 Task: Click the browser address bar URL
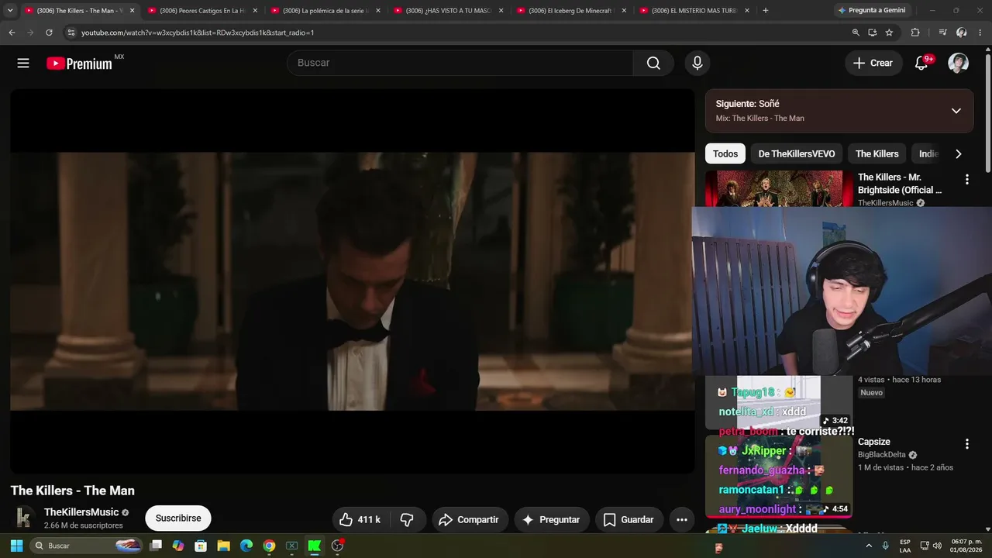(198, 33)
